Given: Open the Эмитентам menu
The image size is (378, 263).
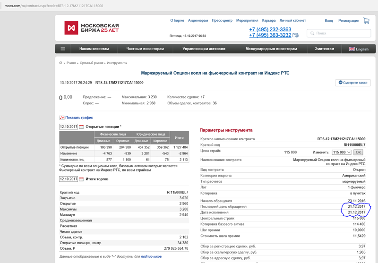Looking at the screenshot, I should point(324,49).
